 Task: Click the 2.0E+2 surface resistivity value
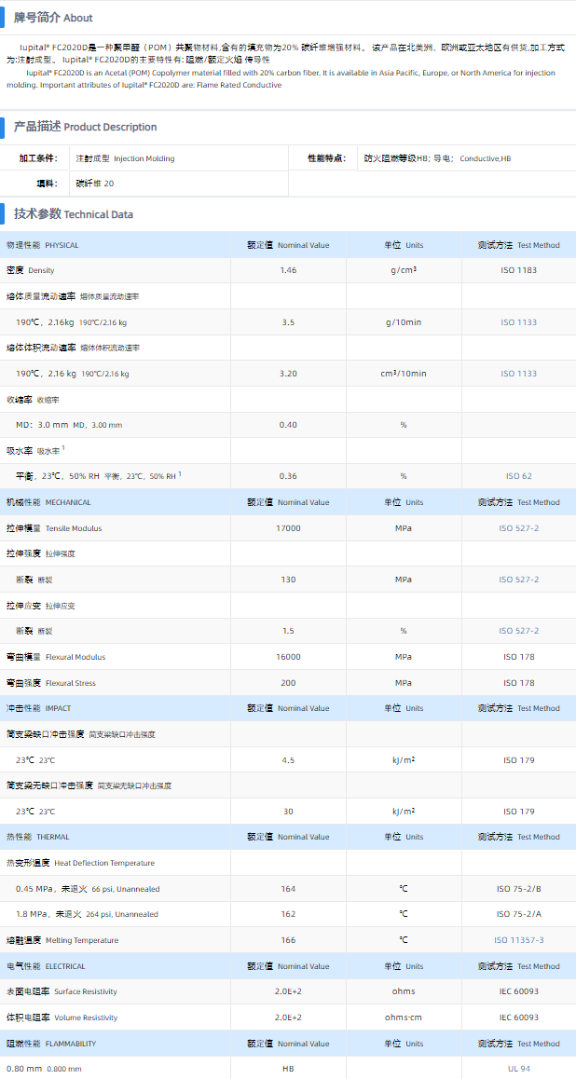pyautogui.click(x=288, y=991)
